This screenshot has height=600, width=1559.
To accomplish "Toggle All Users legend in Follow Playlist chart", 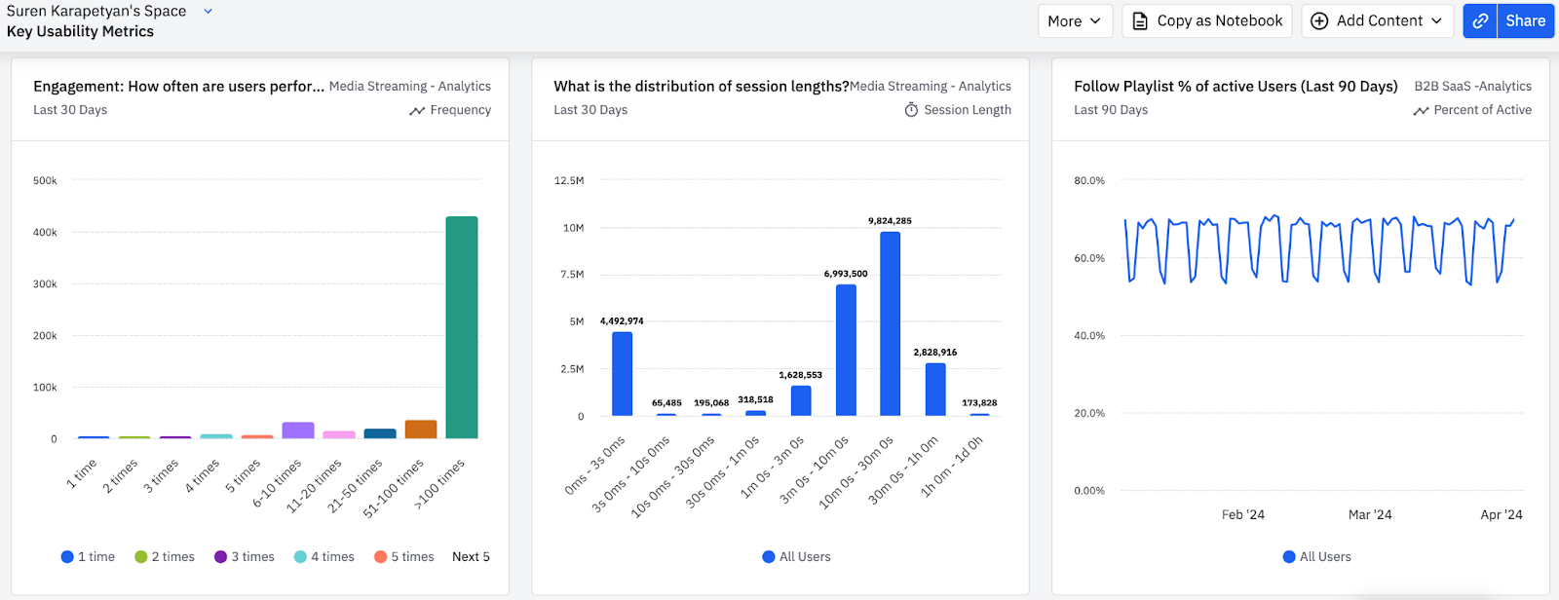I will 1316,557.
